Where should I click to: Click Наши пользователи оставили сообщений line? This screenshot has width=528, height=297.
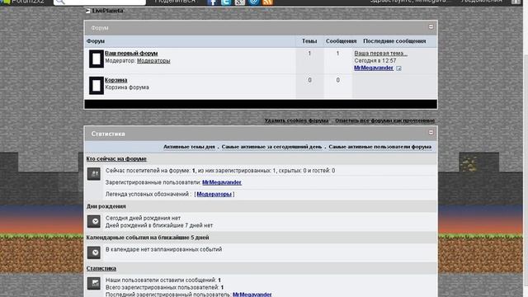163,280
